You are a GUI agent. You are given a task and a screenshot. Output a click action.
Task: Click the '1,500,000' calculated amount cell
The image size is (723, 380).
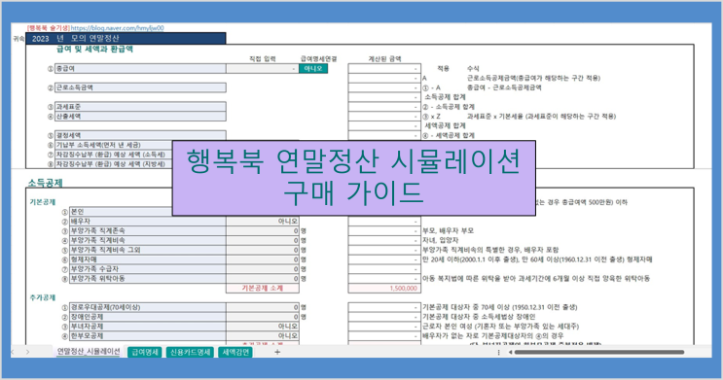(384, 289)
